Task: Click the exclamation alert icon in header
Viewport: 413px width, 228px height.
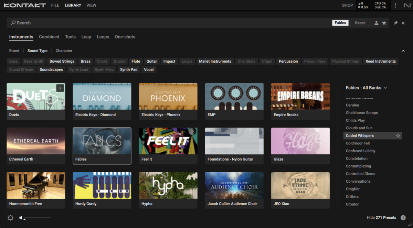Action: [395, 5]
